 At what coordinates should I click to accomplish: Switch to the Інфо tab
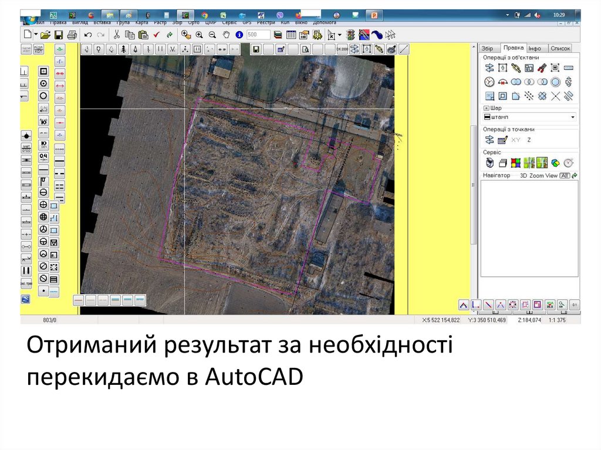(534, 49)
